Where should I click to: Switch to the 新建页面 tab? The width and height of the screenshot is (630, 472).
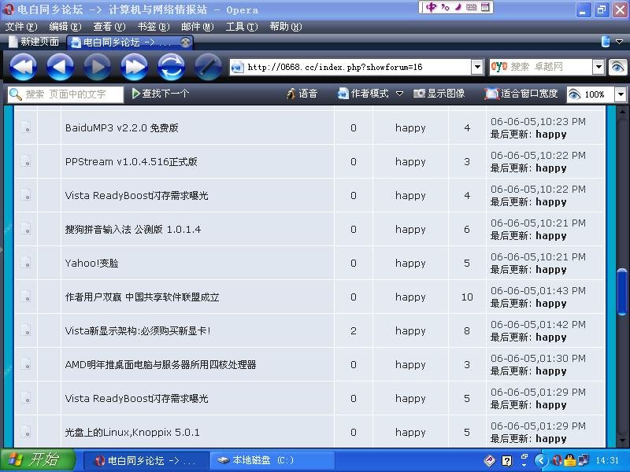click(37, 42)
